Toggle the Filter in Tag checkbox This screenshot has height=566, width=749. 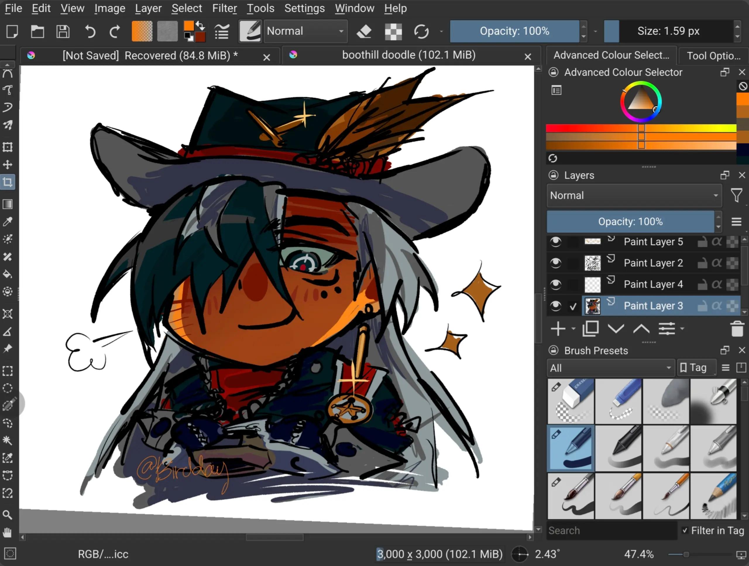click(685, 530)
